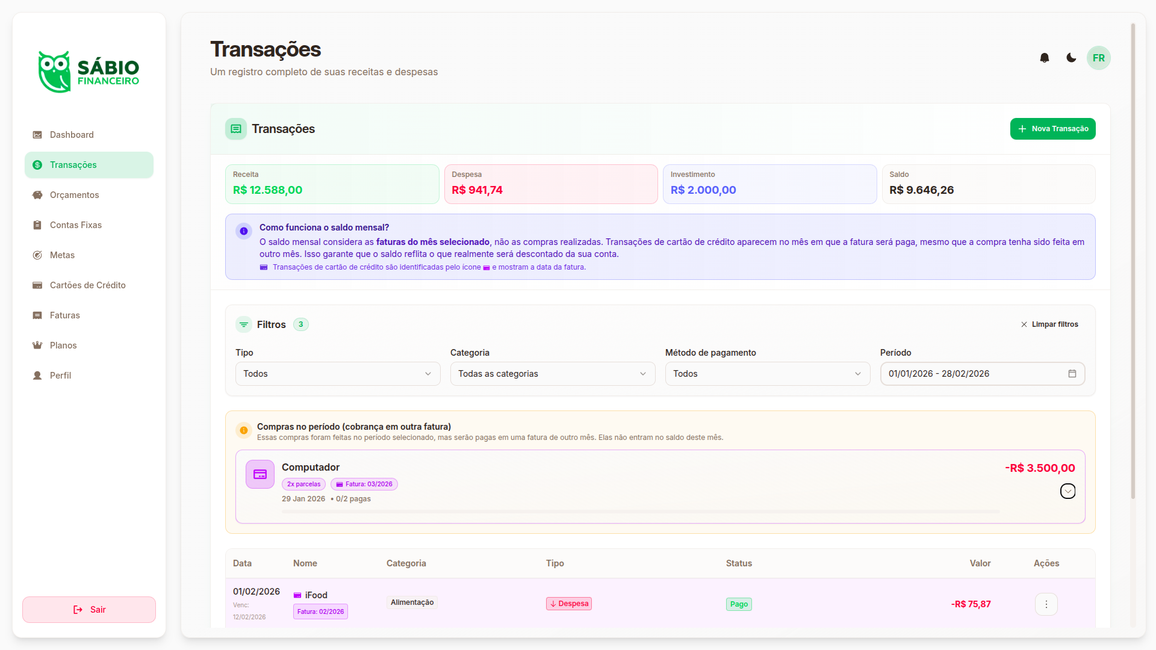The height and width of the screenshot is (650, 1156).
Task: Click the plus icon in Nova Transação
Action: (x=1022, y=129)
